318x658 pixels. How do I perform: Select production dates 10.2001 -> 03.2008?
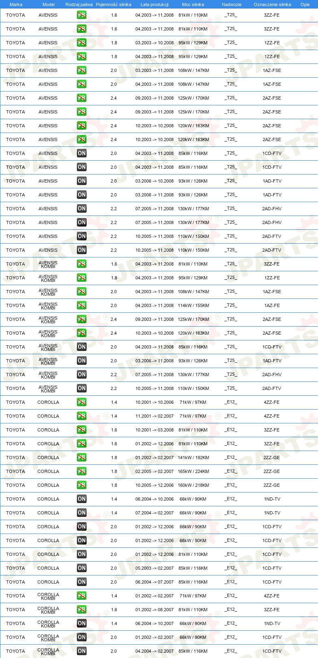155,430
